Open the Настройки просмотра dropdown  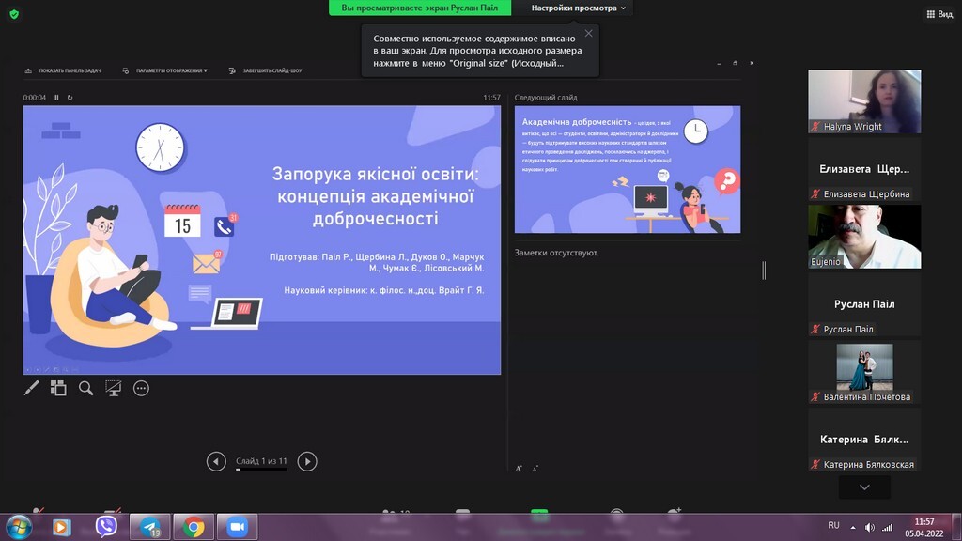point(578,8)
